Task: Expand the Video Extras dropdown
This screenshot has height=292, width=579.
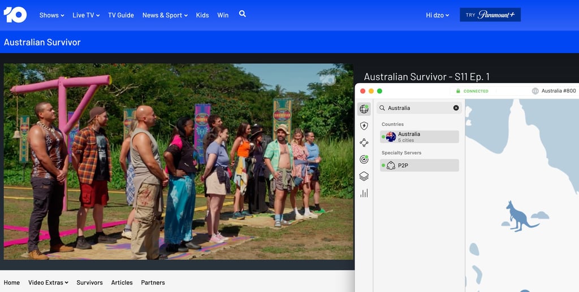Action: 49,282
